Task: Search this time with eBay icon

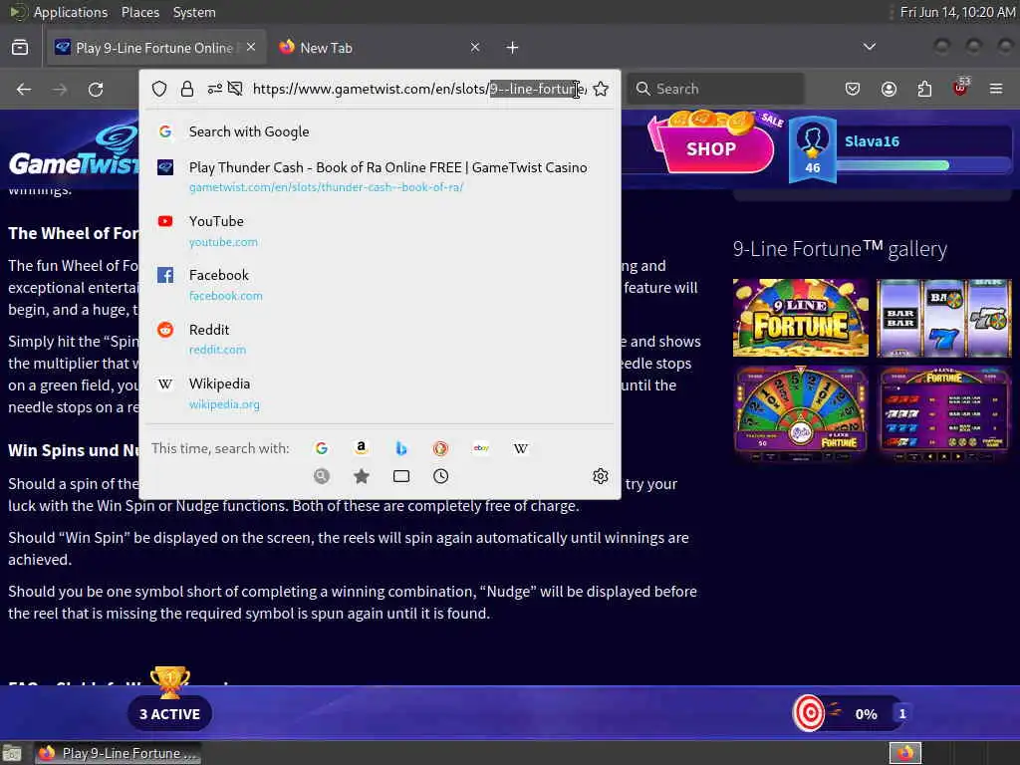Action: [x=481, y=448]
